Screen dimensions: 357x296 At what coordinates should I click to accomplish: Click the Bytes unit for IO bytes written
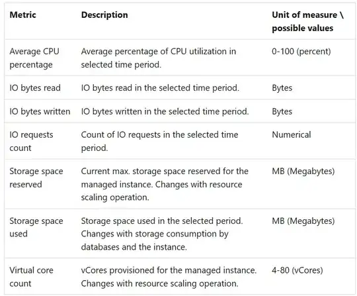(x=282, y=112)
